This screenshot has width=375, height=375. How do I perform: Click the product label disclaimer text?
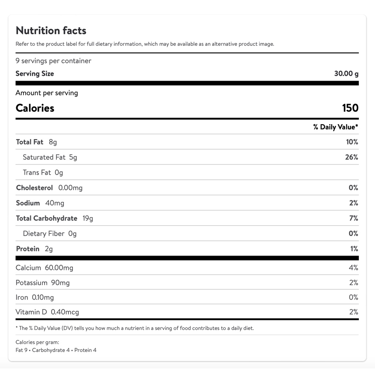click(145, 44)
